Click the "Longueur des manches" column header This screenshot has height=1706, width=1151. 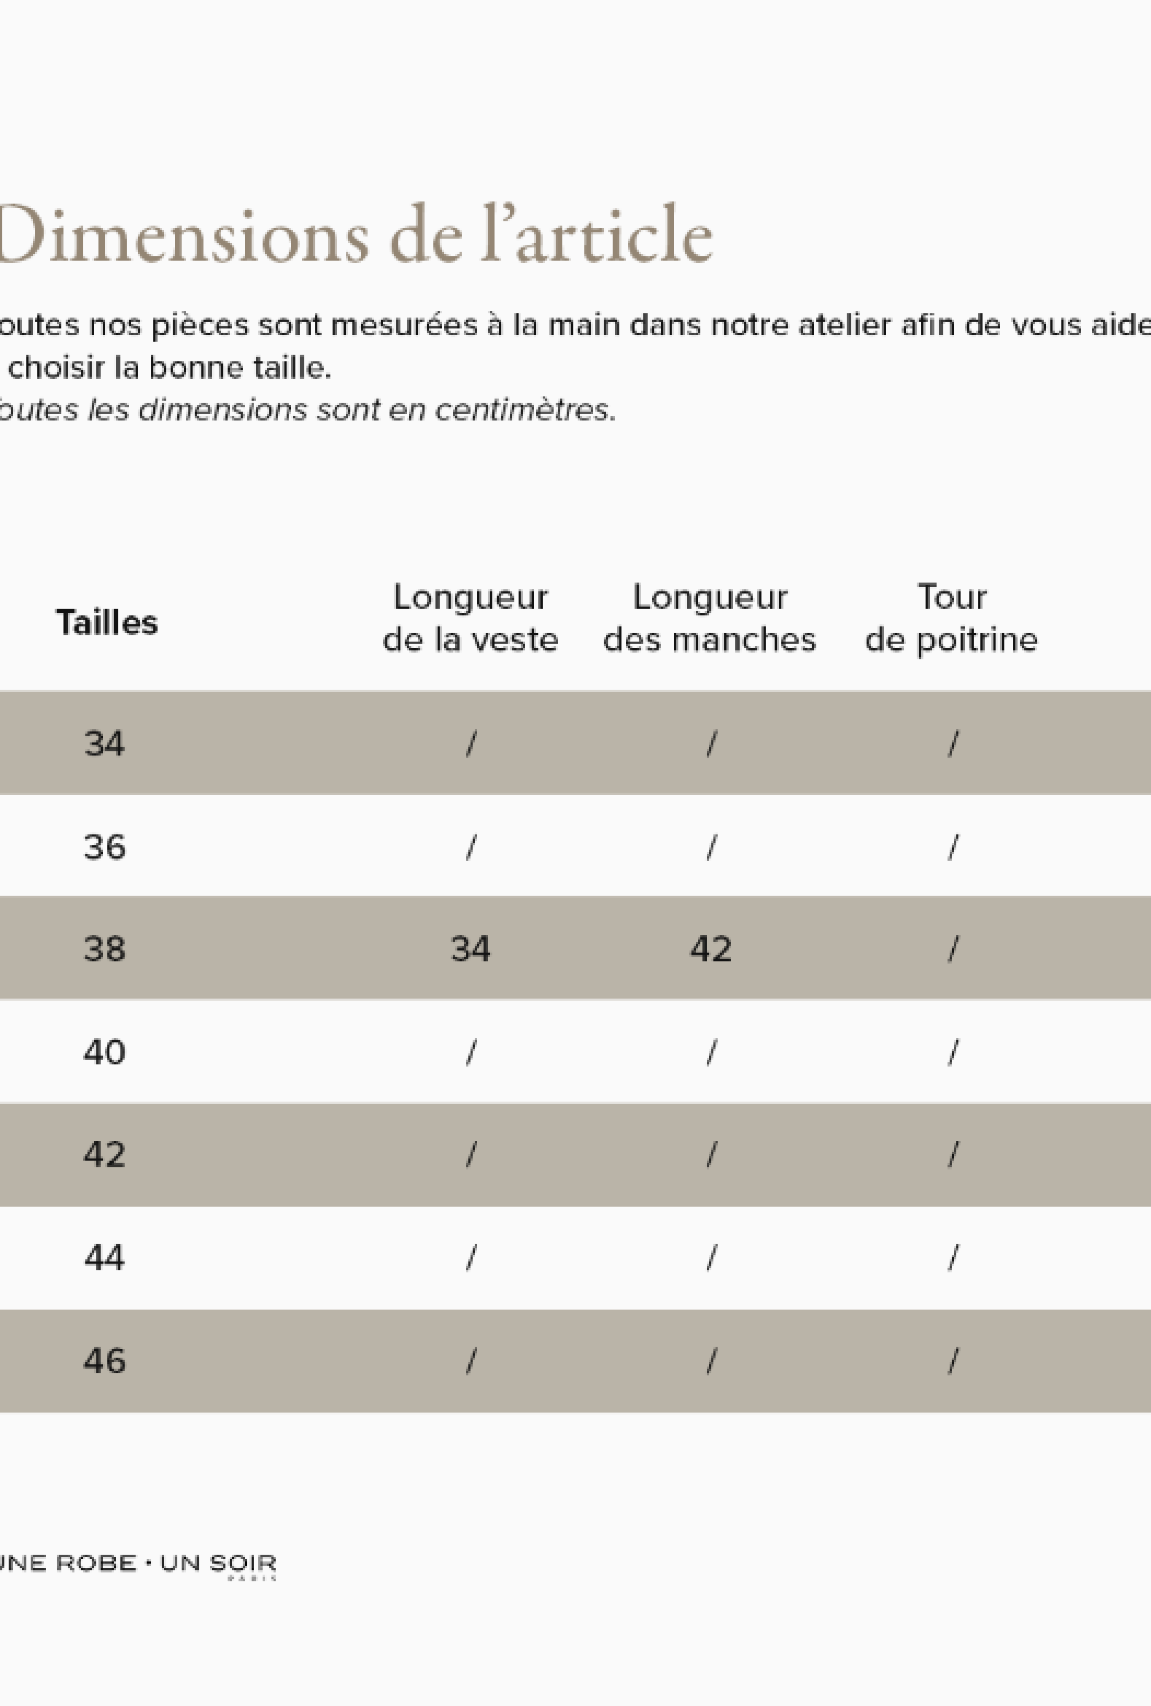tap(709, 618)
